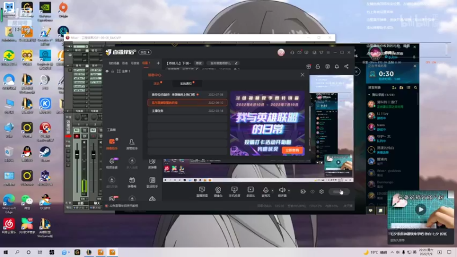The width and height of the screenshot is (457, 257).
Task: Click the 修改 button near title
Action: pyautogui.click(x=198, y=63)
